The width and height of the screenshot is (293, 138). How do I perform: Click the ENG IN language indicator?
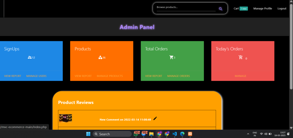pos(255,134)
